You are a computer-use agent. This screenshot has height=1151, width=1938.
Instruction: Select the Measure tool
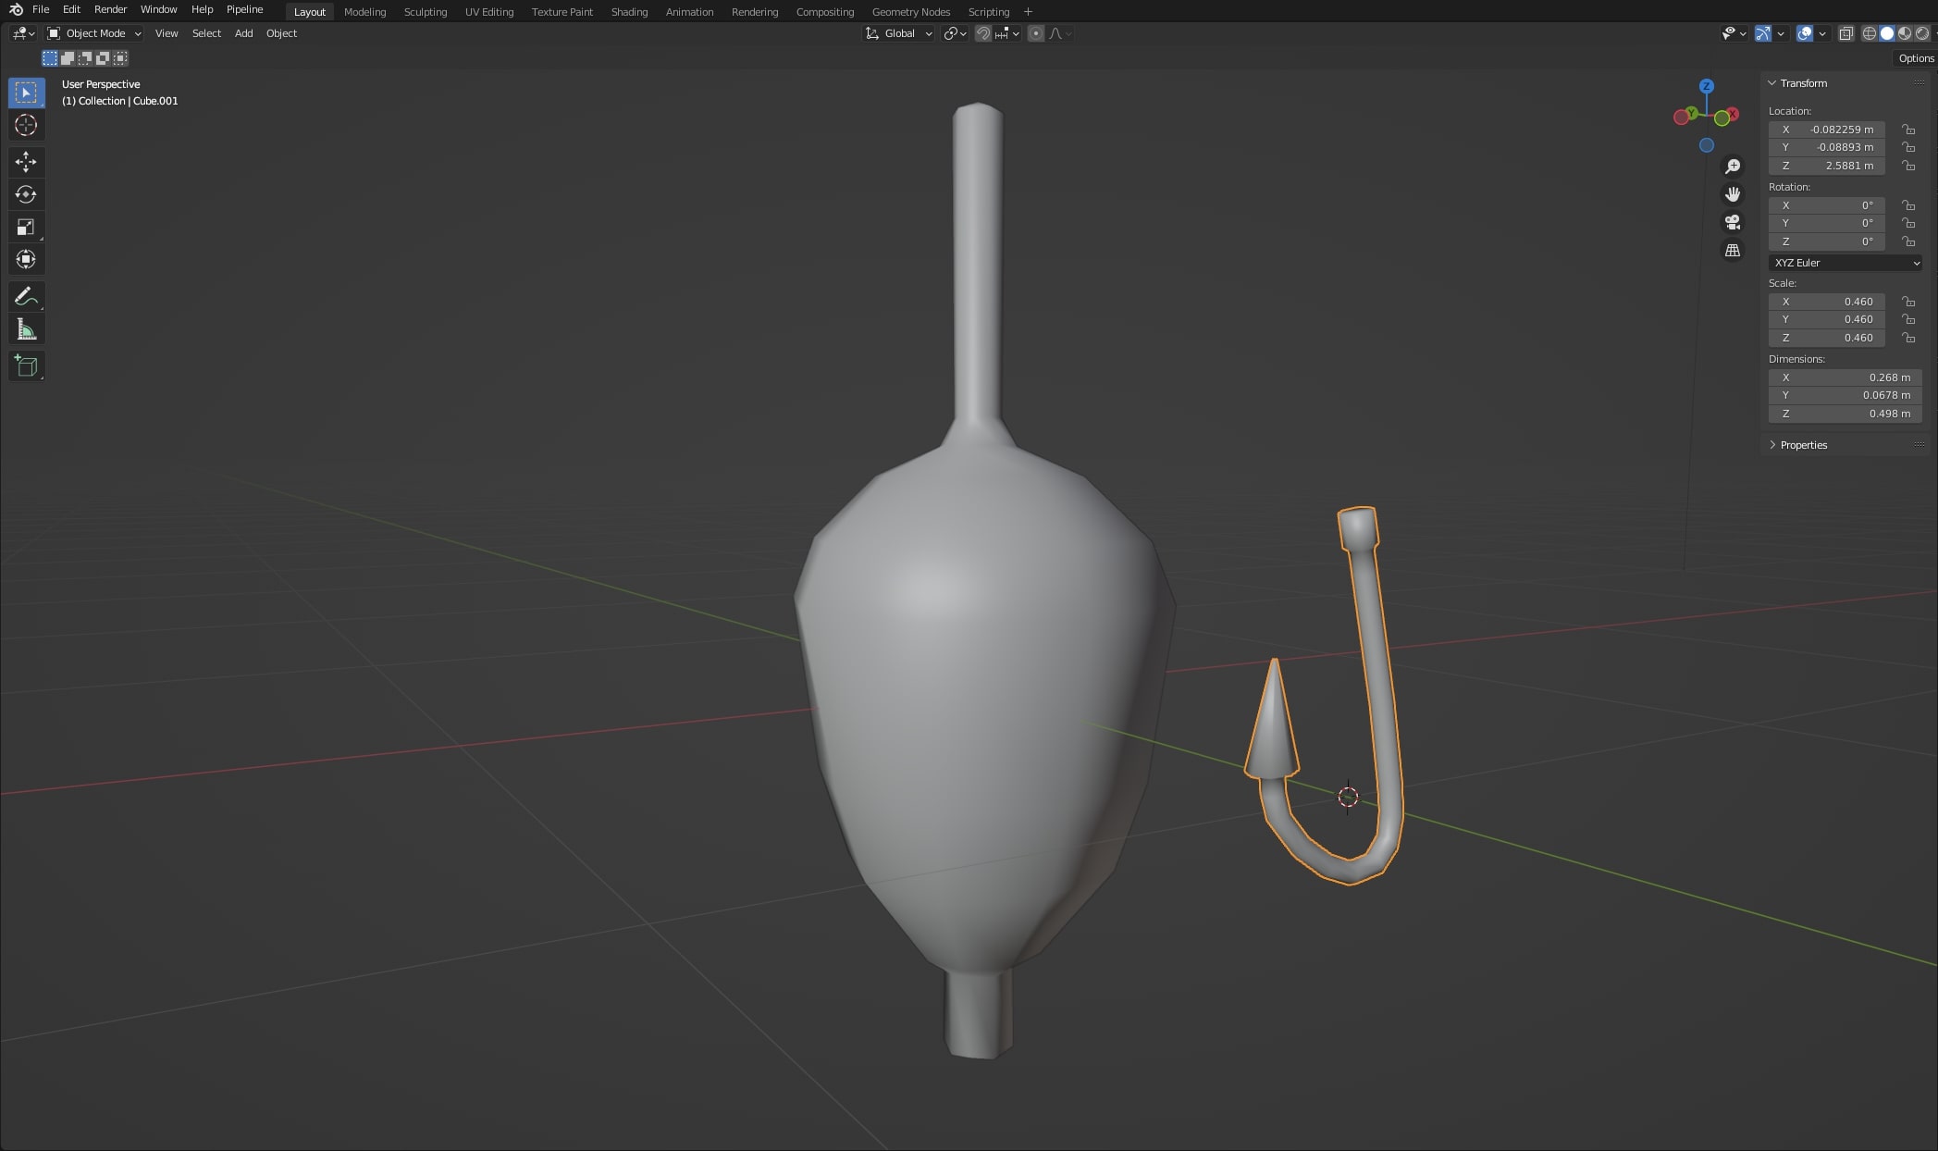pos(26,330)
